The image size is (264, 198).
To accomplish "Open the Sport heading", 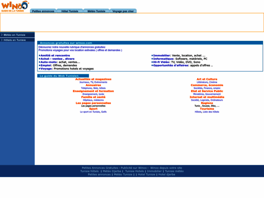I will click(x=93, y=109).
